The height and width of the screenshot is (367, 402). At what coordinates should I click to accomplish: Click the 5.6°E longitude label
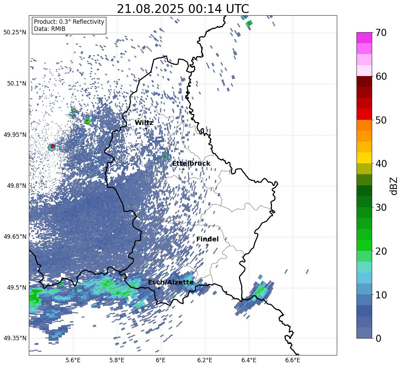click(x=73, y=360)
